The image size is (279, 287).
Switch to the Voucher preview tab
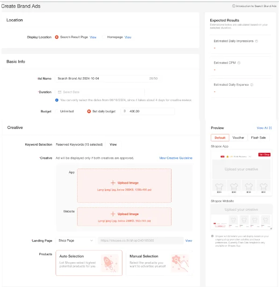click(238, 138)
